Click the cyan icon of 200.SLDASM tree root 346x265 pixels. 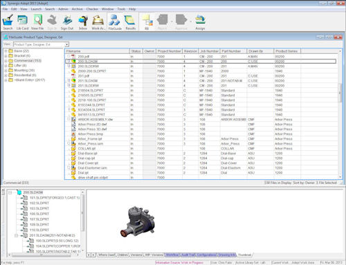pyautogui.click(x=19, y=192)
